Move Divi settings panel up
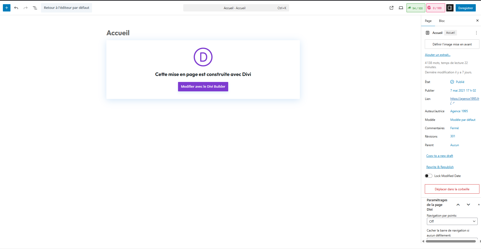The height and width of the screenshot is (249, 481). [458, 205]
